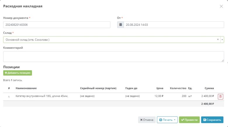Click the serial number (не задано) cell
Screen dimensions: 228x127
click(x=87, y=96)
